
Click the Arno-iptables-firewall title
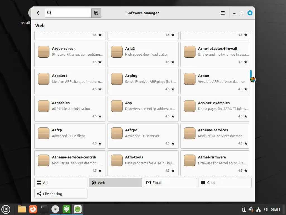(x=218, y=49)
